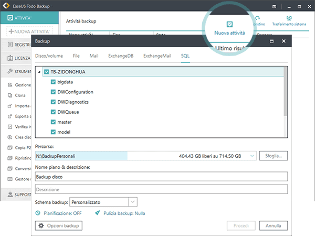This screenshot has height=249, width=315.
Task: Maximize the Backup dialog window
Action: click(x=271, y=41)
